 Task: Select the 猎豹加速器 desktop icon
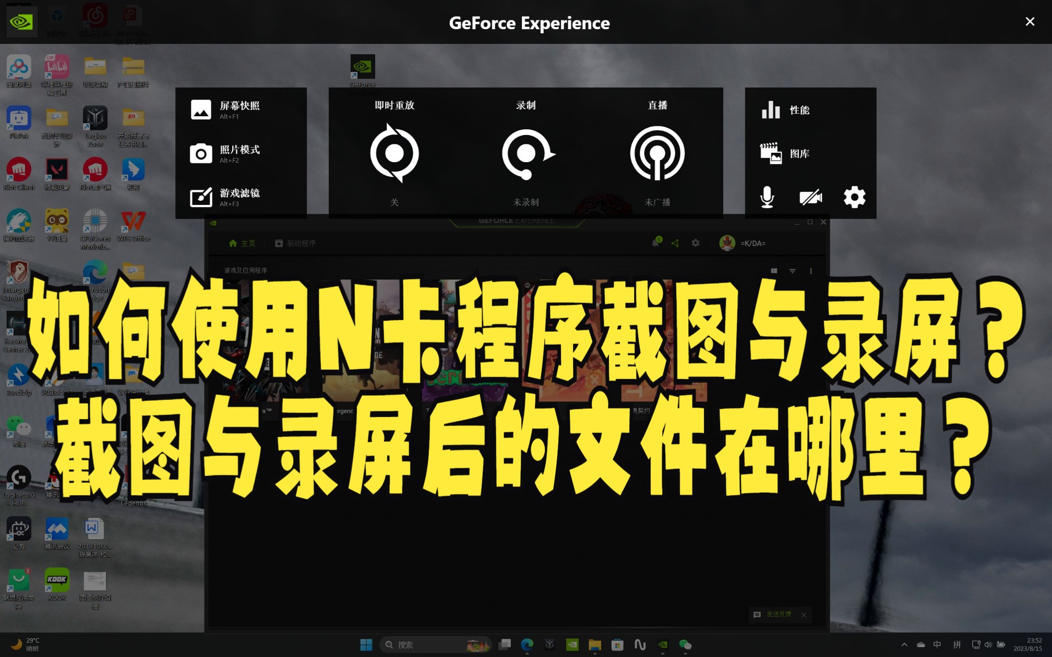pyautogui.click(x=19, y=225)
